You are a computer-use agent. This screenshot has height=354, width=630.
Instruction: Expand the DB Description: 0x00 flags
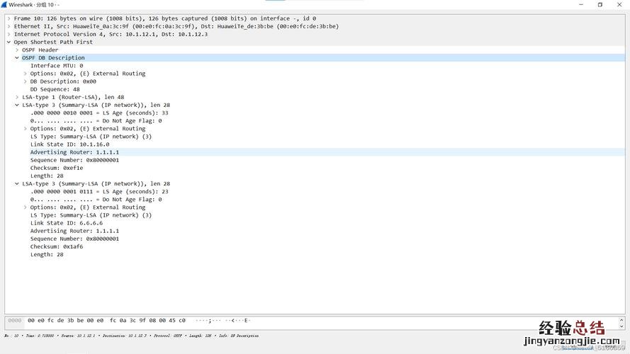tap(25, 81)
